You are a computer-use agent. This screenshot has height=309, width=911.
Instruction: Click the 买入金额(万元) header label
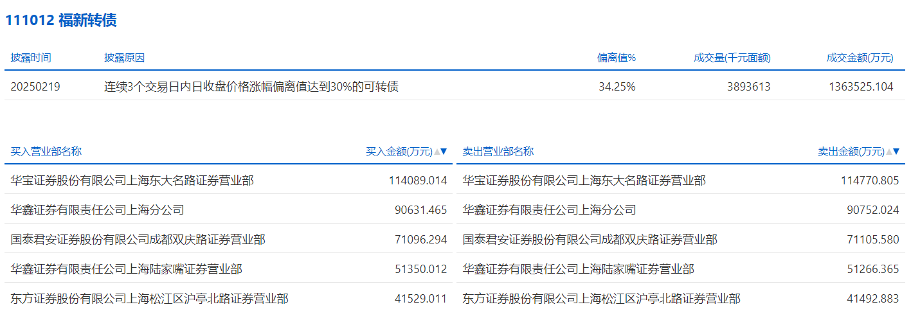pos(399,152)
